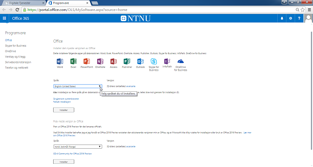The image size is (313, 167).
Task: Close the Programvare tab
Action: (87, 3)
